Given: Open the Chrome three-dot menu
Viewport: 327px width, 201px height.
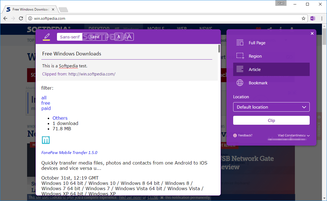Looking at the screenshot, I should tap(322, 18).
